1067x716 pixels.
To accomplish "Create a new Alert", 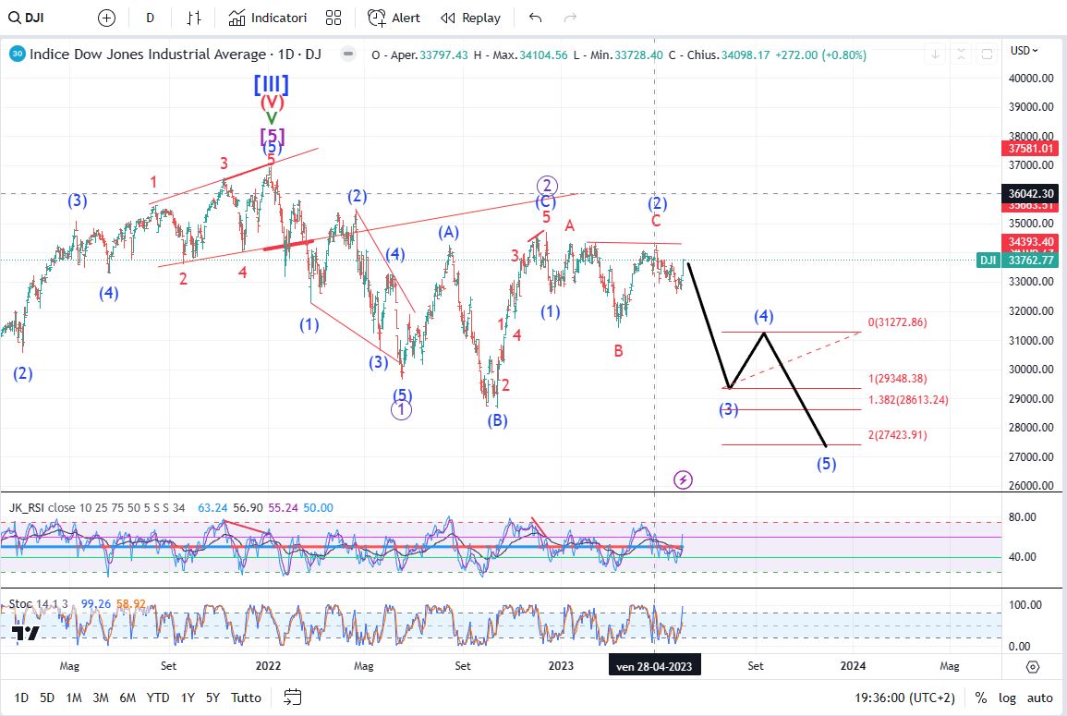I will [x=394, y=18].
